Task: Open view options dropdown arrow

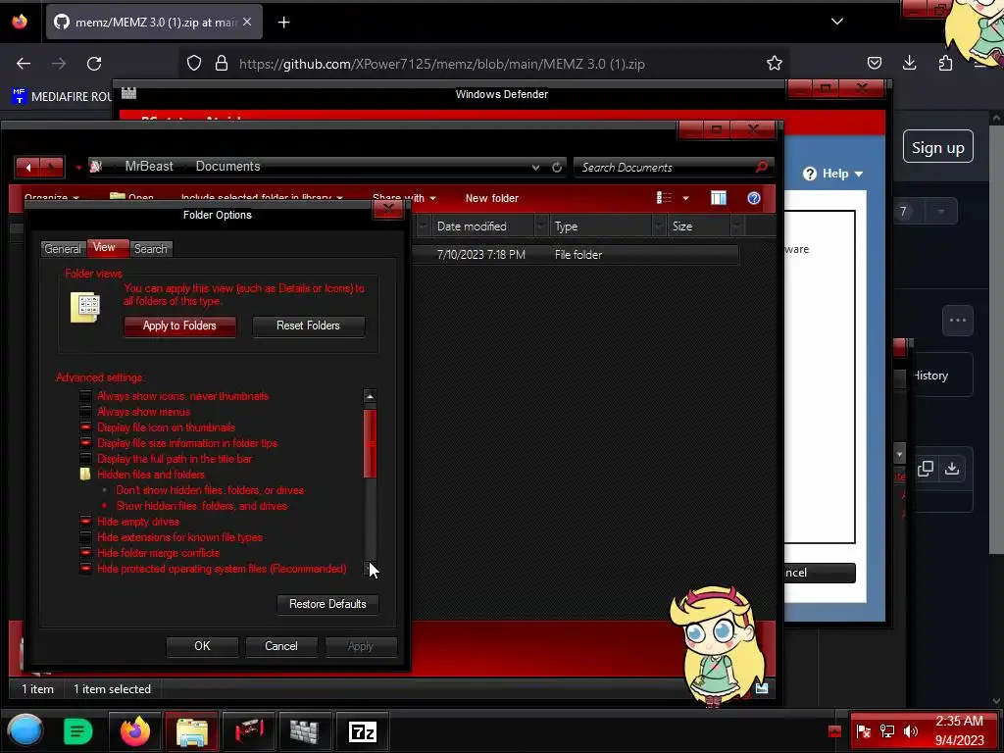Action: [x=685, y=198]
